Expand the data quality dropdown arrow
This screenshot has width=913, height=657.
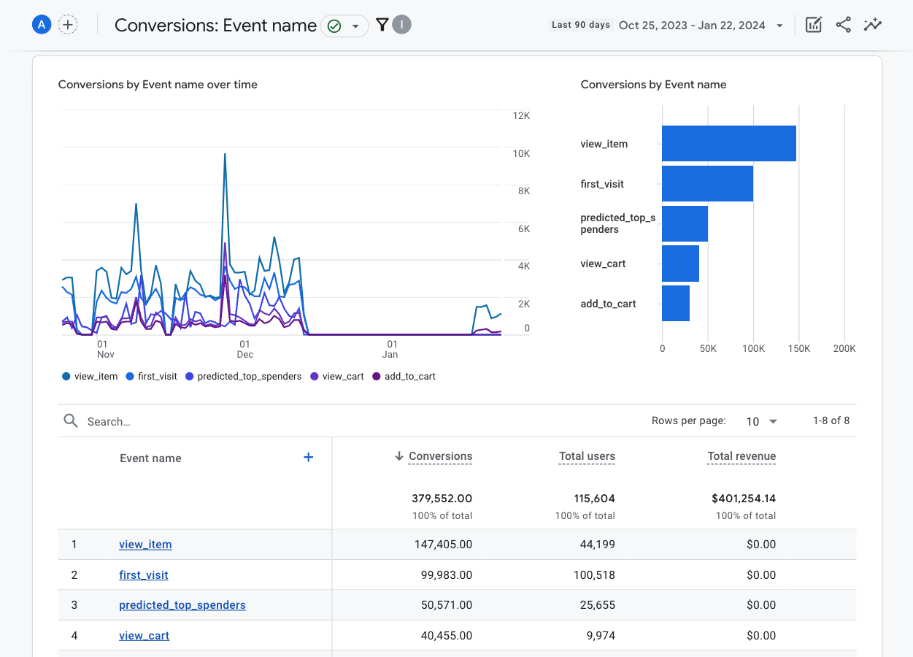[x=355, y=25]
